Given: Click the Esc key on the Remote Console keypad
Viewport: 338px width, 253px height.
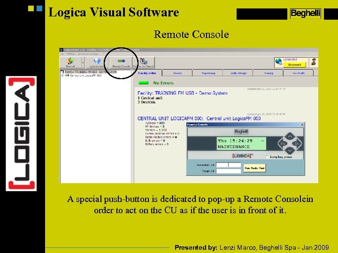Looking at the screenshot, I should coord(283,143).
